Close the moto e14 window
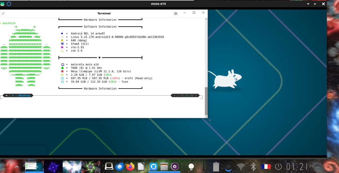Screen dimensions: 339x173 click(x=323, y=4)
